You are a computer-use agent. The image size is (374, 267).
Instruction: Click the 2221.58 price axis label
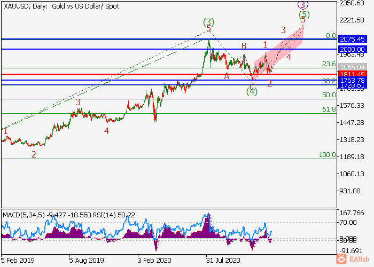(352, 20)
